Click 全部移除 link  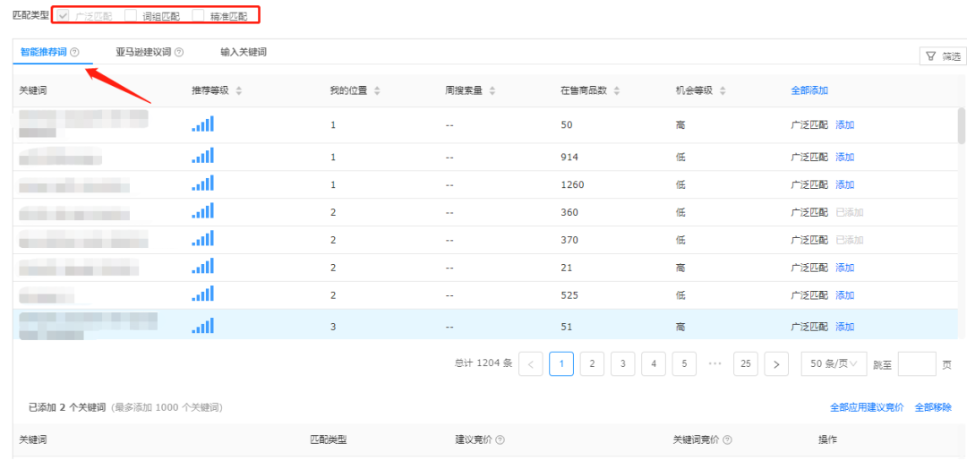coord(933,407)
